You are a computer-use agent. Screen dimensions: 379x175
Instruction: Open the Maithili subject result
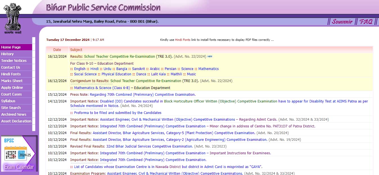tap(176, 74)
